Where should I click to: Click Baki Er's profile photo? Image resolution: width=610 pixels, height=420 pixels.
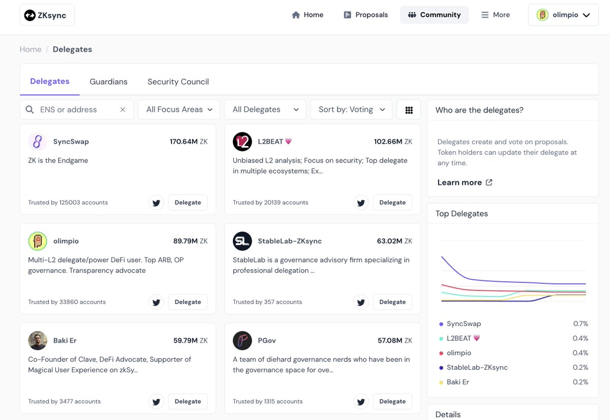coord(38,341)
